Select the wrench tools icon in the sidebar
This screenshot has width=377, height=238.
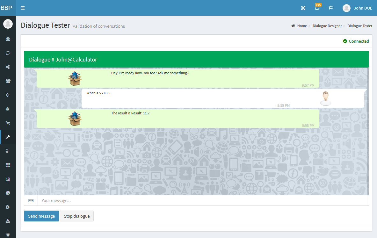(x=8, y=137)
